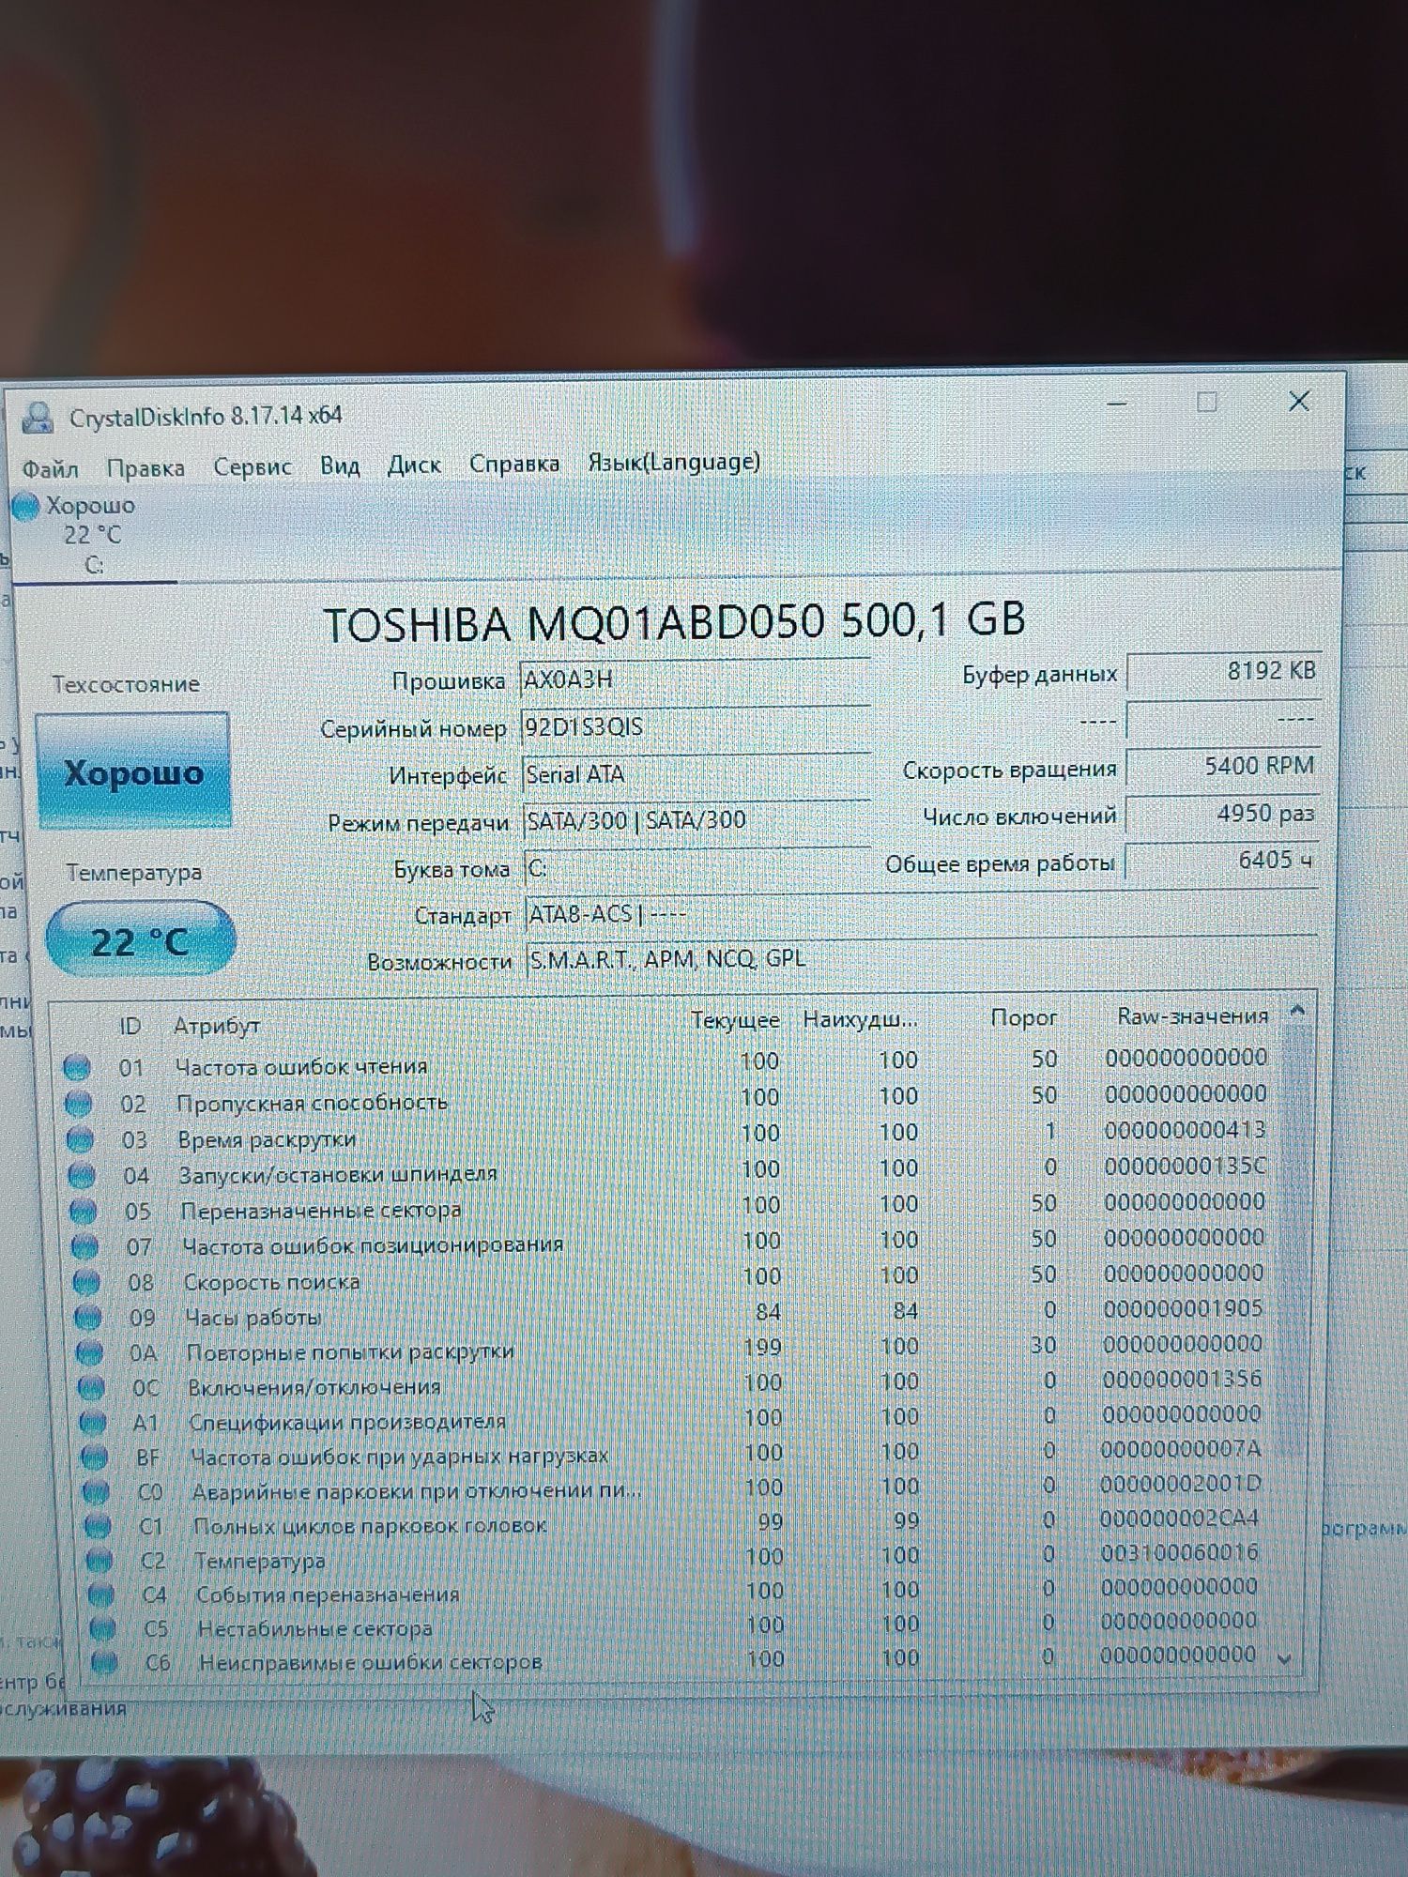
Task: Click status icon for 0C Включения/отключения
Action: pos(91,1387)
